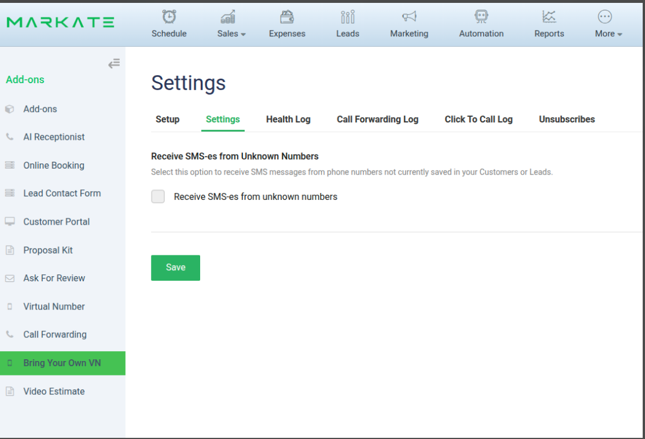Collapse the sidebar using arrow icon
This screenshot has width=645, height=439.
pos(114,64)
